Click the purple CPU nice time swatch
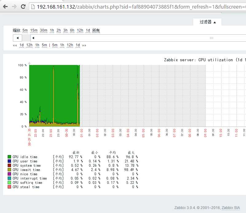 pos(10,174)
